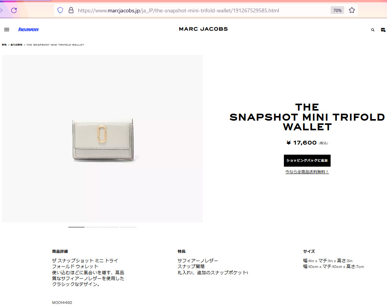Jump to the fourth product image indicator
This screenshot has height=307, width=387.
pyautogui.click(x=128, y=227)
